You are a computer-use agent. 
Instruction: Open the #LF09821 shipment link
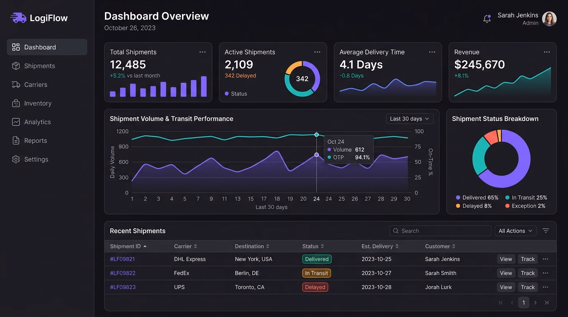coord(122,259)
